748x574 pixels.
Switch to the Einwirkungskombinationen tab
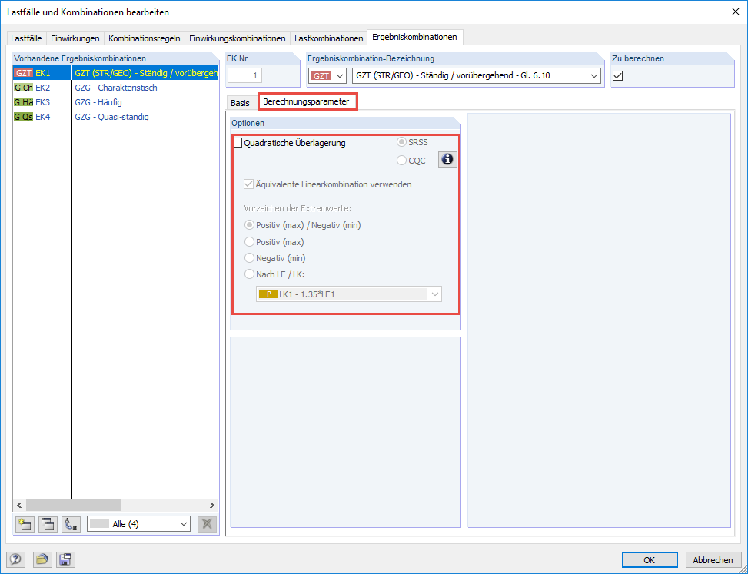click(237, 38)
